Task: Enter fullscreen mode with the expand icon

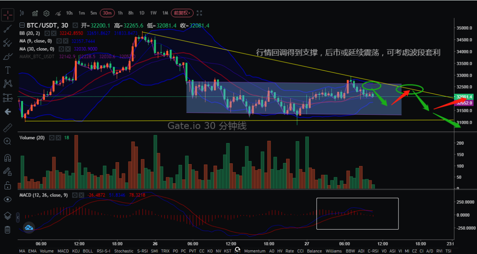Action: tap(199, 13)
